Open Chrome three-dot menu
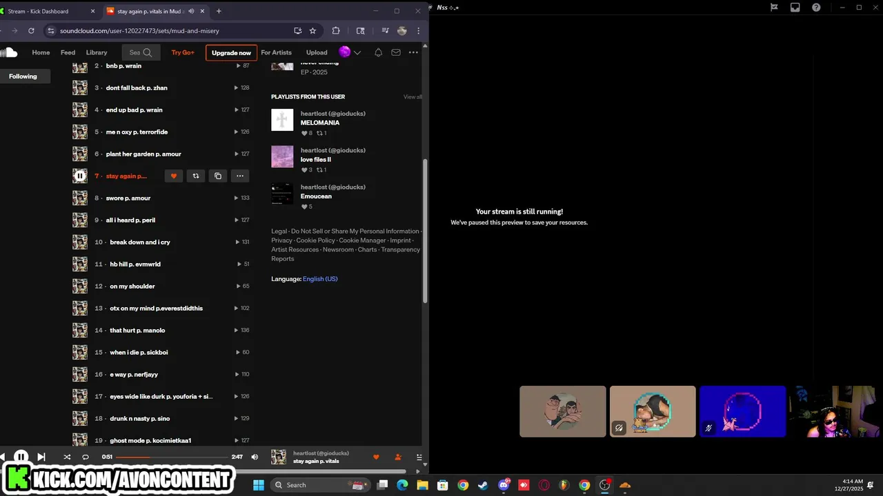The height and width of the screenshot is (496, 883). point(418,30)
